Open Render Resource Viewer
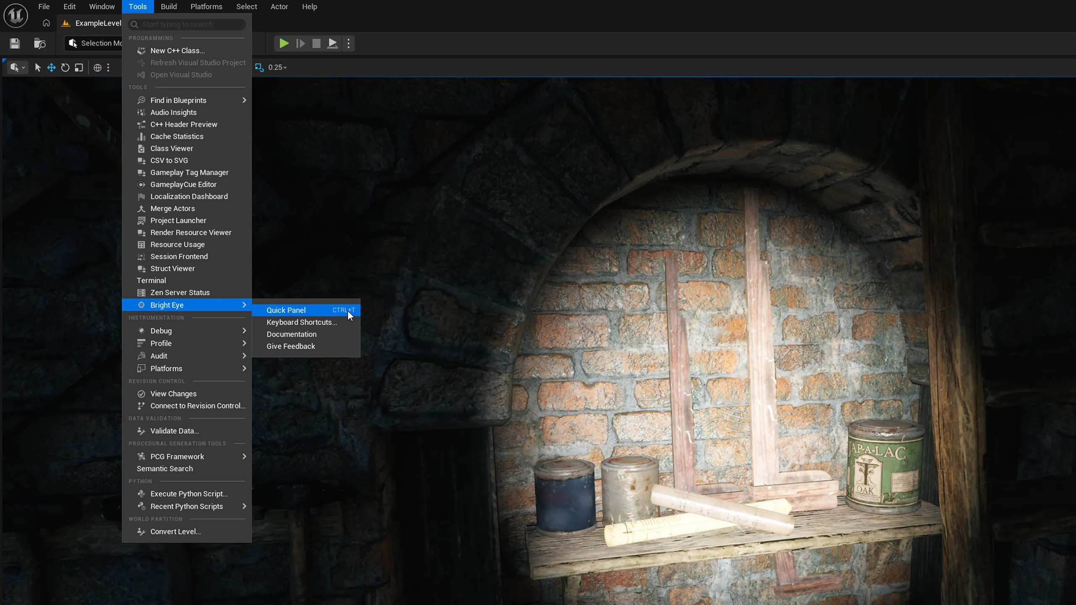 pos(187,232)
